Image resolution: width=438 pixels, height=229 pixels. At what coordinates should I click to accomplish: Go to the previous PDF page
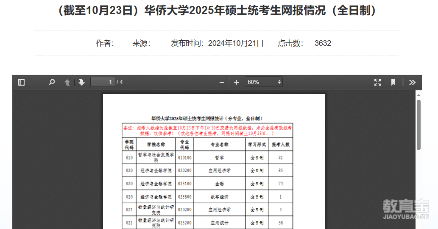(67, 82)
